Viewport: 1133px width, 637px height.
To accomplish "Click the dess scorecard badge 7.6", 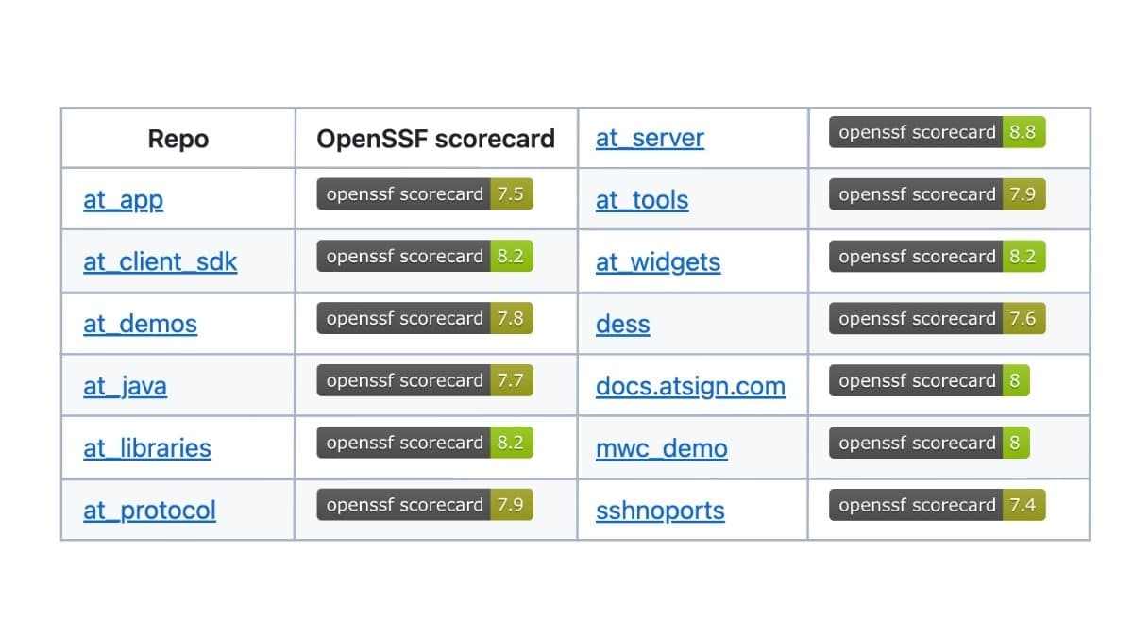I will (x=938, y=318).
